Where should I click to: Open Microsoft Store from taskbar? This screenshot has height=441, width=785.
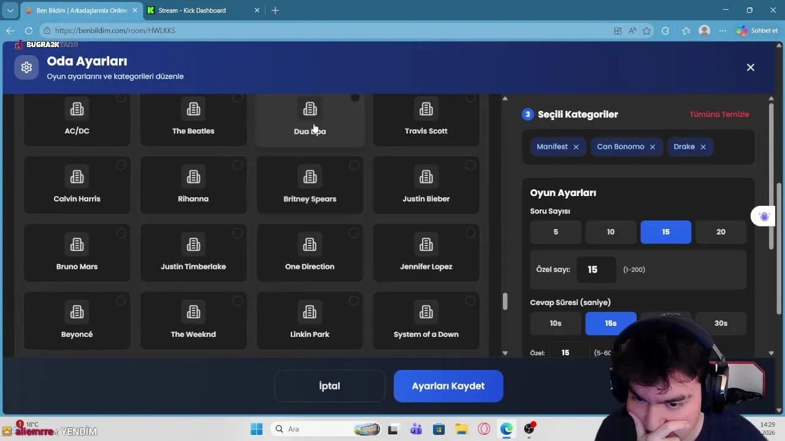[x=438, y=429]
